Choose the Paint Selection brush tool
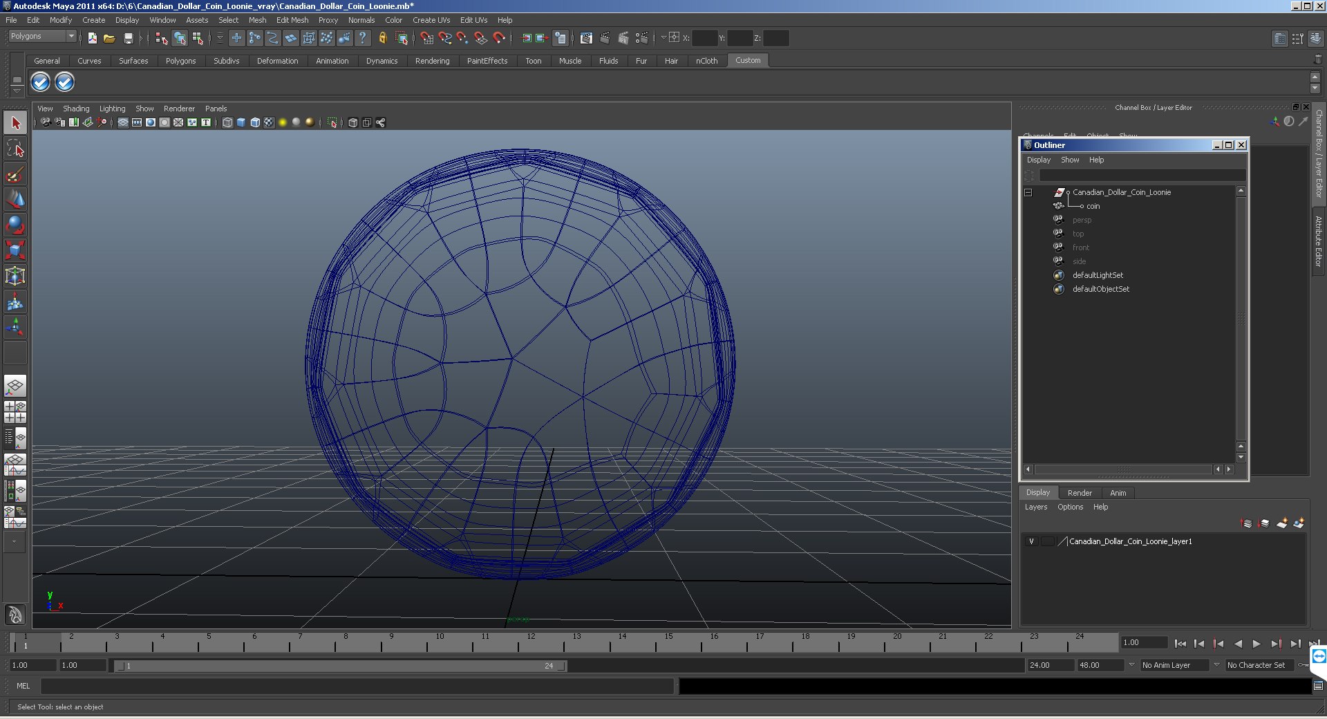 (x=15, y=174)
